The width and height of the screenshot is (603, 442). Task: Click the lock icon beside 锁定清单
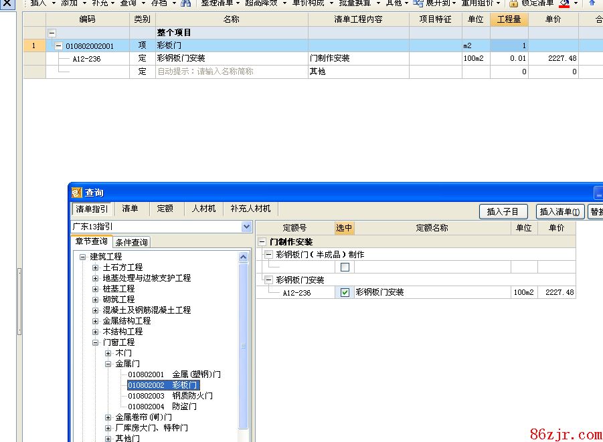coord(513,3)
